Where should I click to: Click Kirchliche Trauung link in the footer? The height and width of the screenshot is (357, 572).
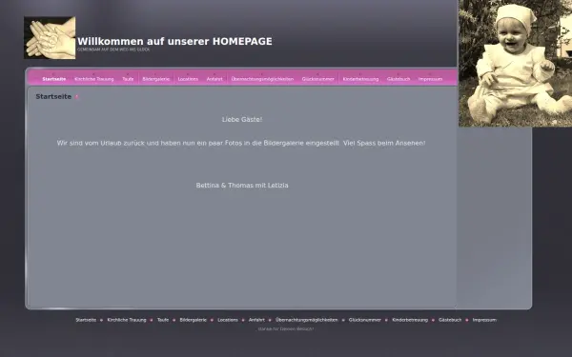pyautogui.click(x=127, y=320)
